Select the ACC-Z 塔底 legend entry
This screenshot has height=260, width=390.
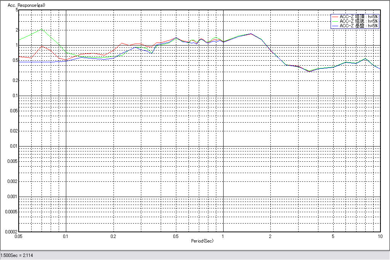coord(358,22)
